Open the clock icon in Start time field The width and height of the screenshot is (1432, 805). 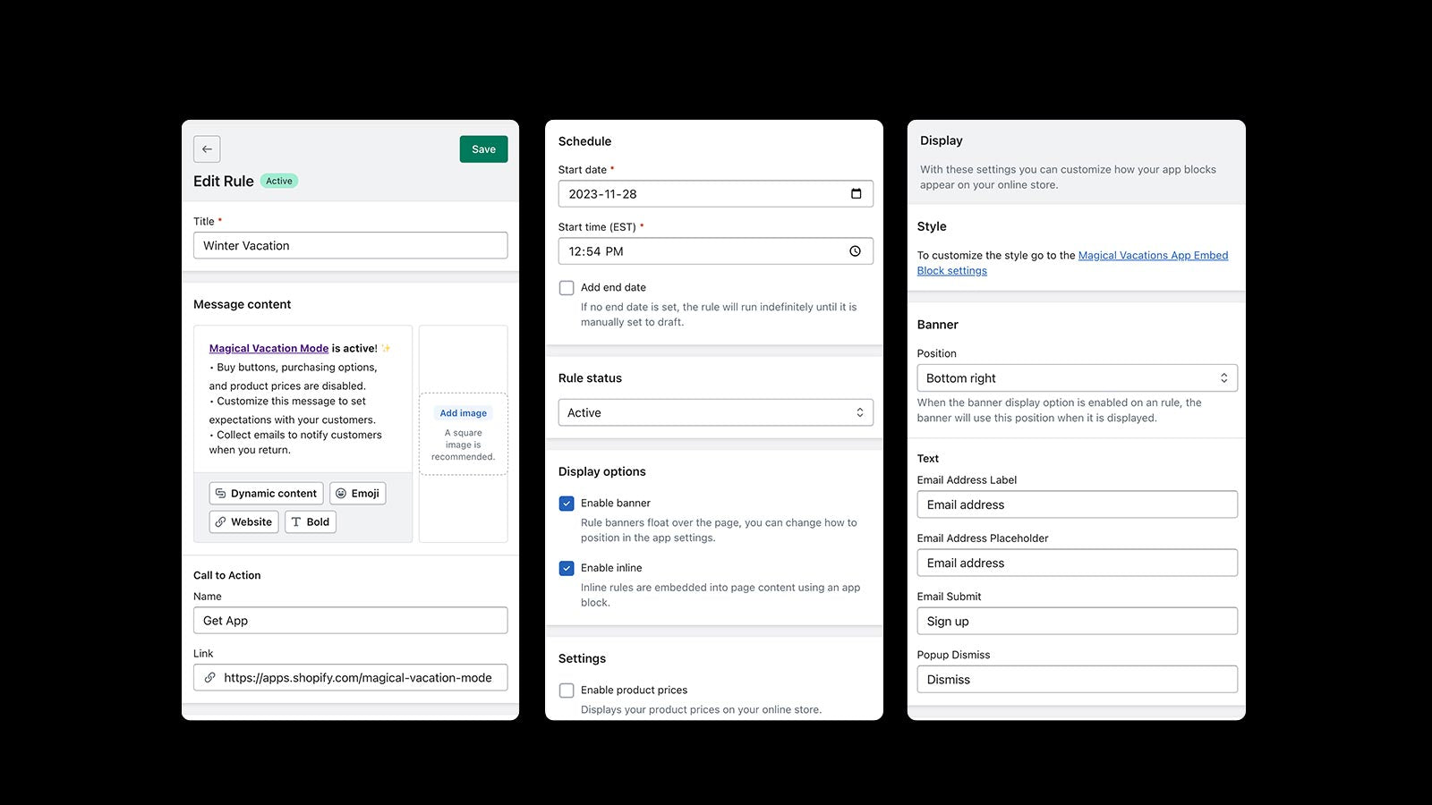(x=855, y=251)
